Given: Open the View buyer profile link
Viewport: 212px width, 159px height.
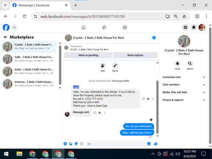Looking at the screenshot, I should 120,81.
